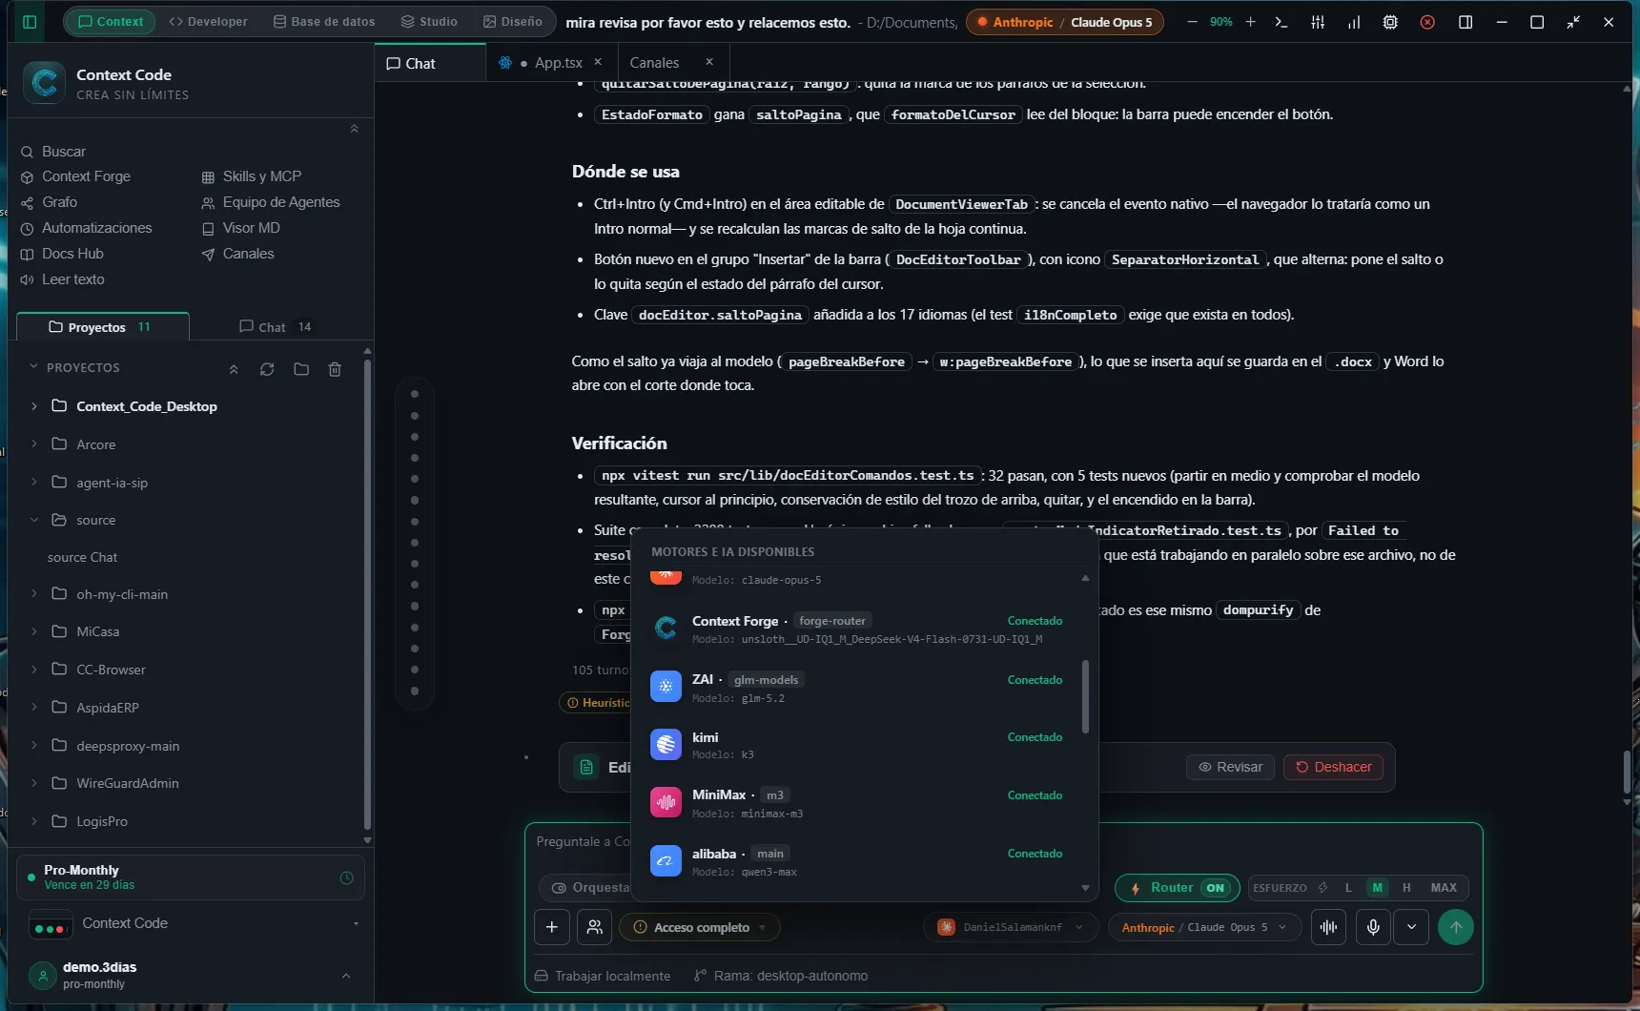Screen dimensions: 1640x1011
Task: Open the agents team icon in composer
Action: (594, 926)
